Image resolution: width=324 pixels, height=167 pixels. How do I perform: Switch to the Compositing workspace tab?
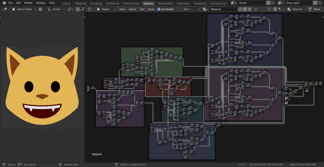218,4
